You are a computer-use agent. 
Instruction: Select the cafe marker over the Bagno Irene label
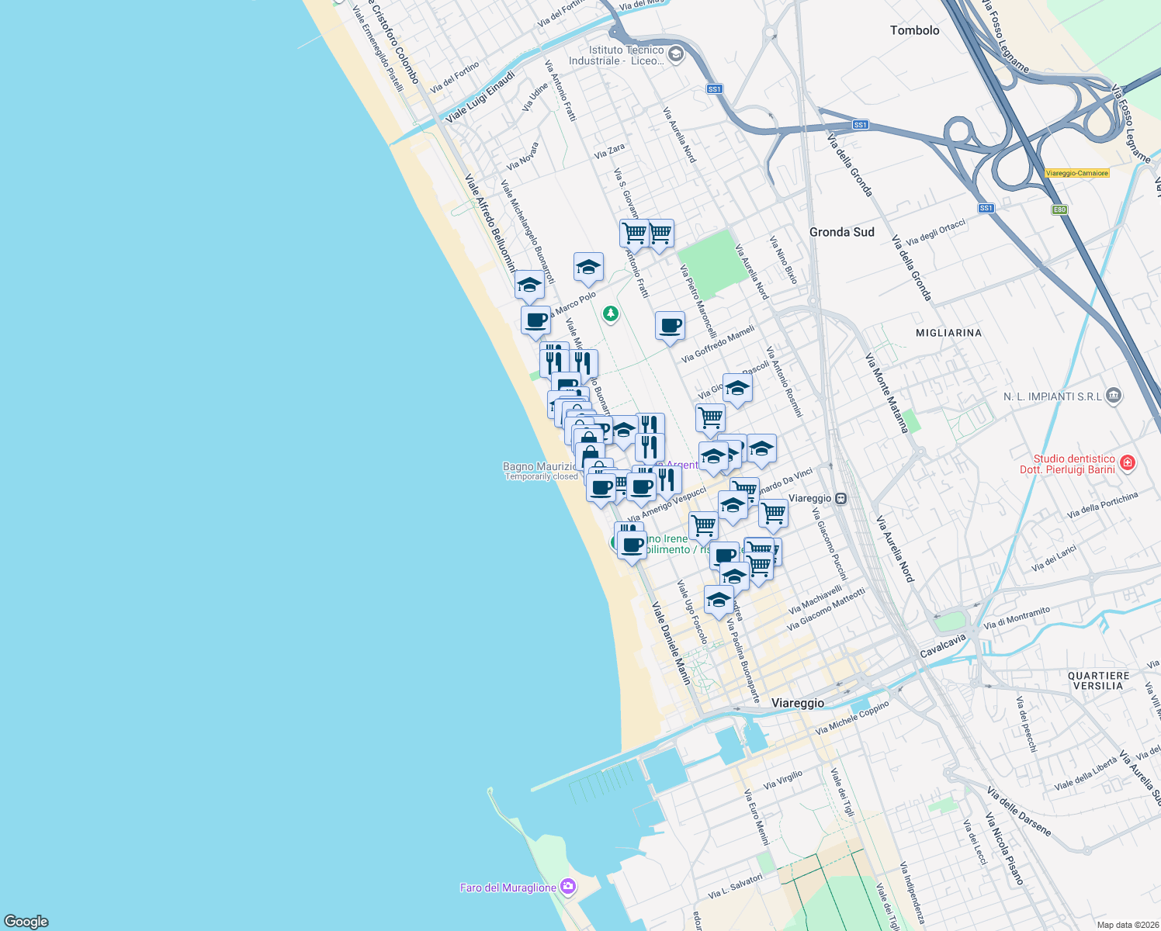tap(632, 545)
